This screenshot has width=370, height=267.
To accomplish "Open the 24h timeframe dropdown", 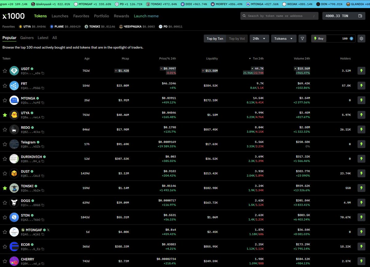I will point(259,38).
